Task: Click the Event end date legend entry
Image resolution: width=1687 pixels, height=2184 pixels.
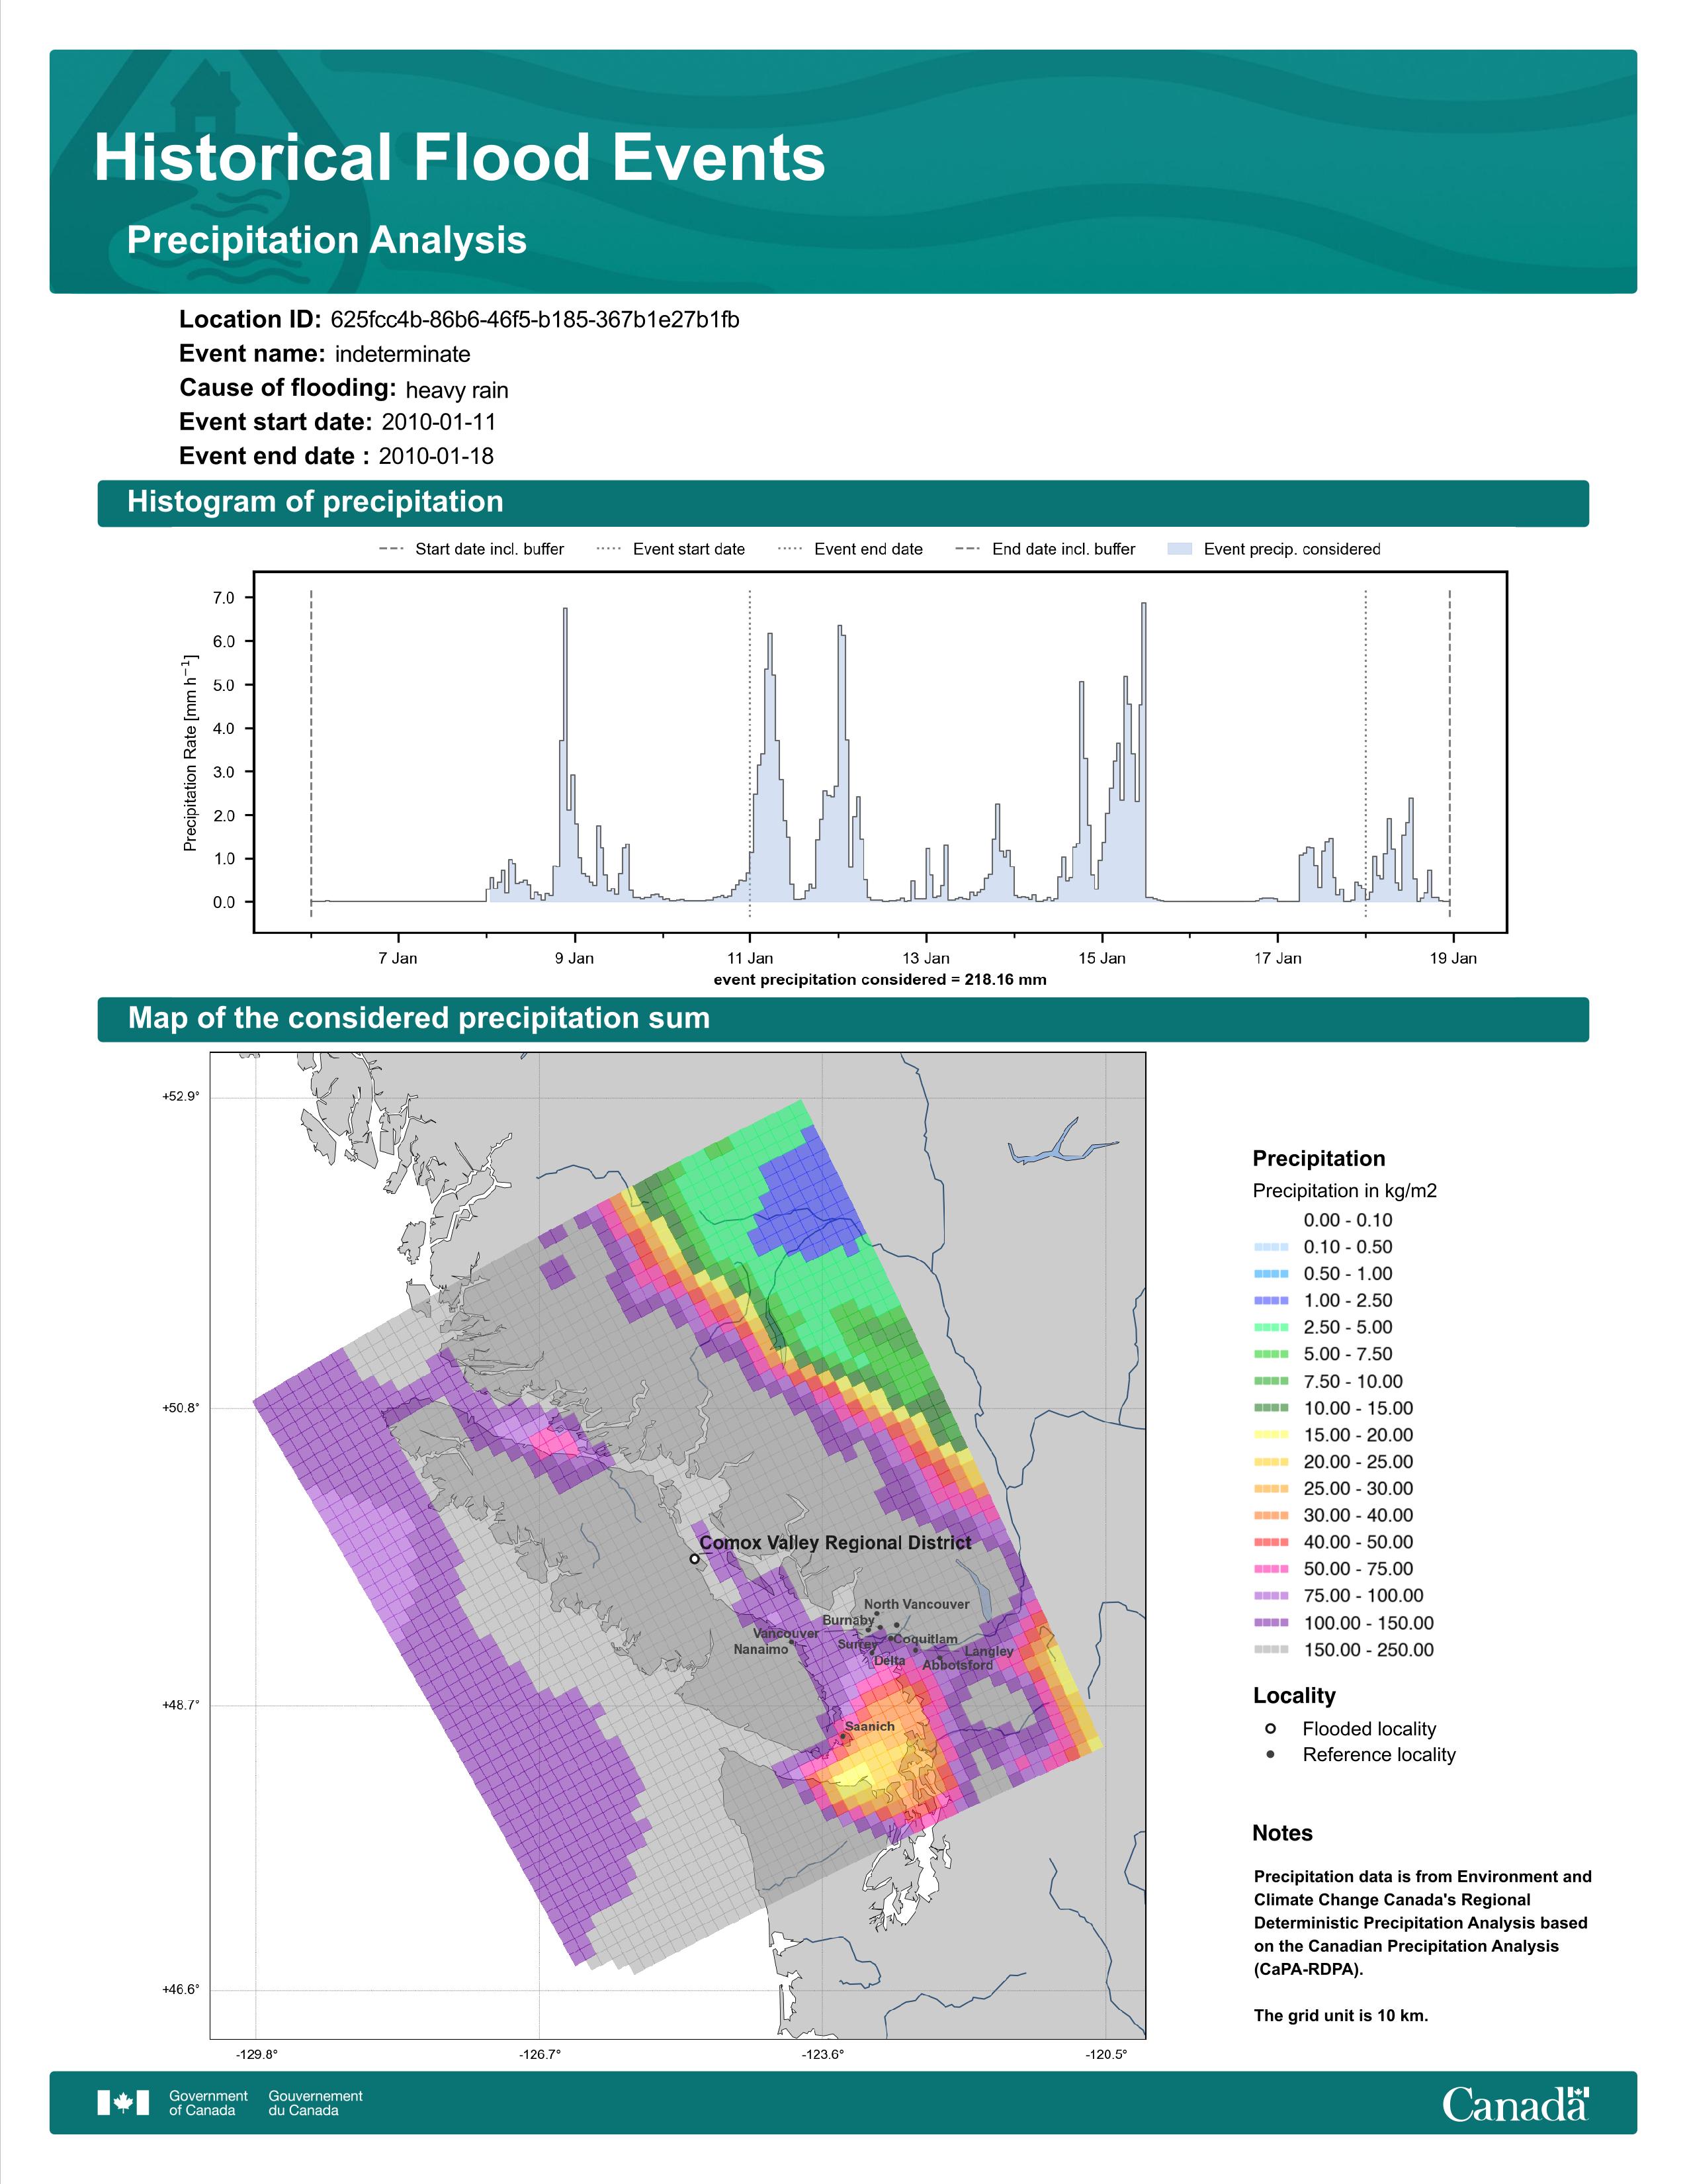Action: click(851, 549)
